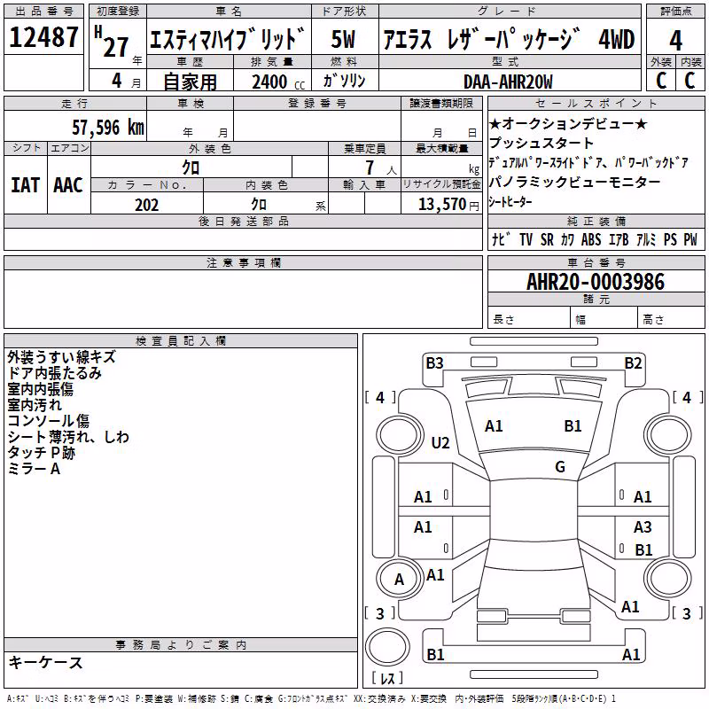Select equipment item PS

pos(670,239)
